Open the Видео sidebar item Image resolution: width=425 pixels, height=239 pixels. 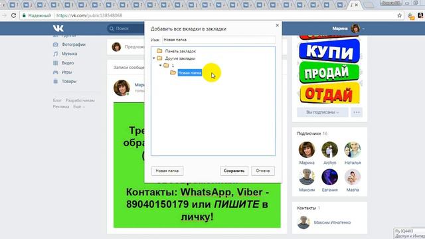click(64, 63)
